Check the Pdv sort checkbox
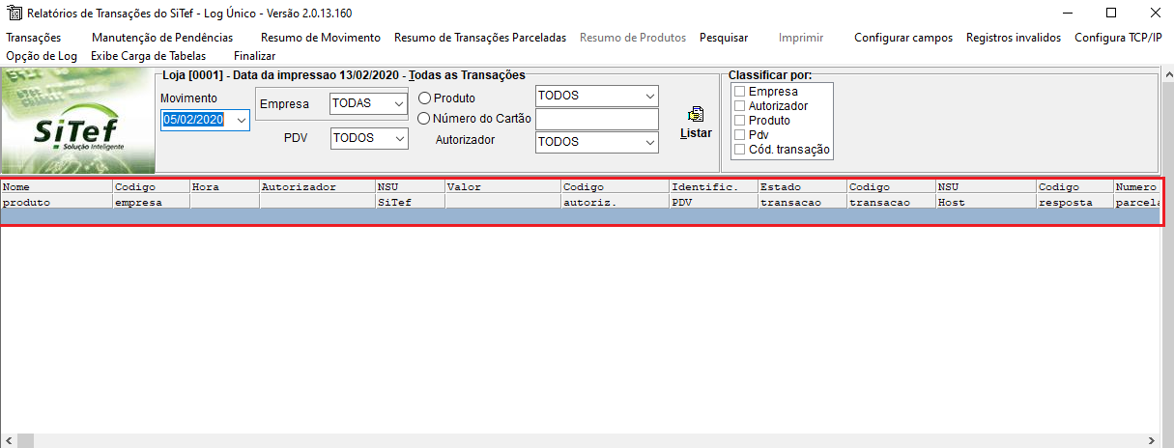Screen dimensions: 1174x448 click(740, 135)
